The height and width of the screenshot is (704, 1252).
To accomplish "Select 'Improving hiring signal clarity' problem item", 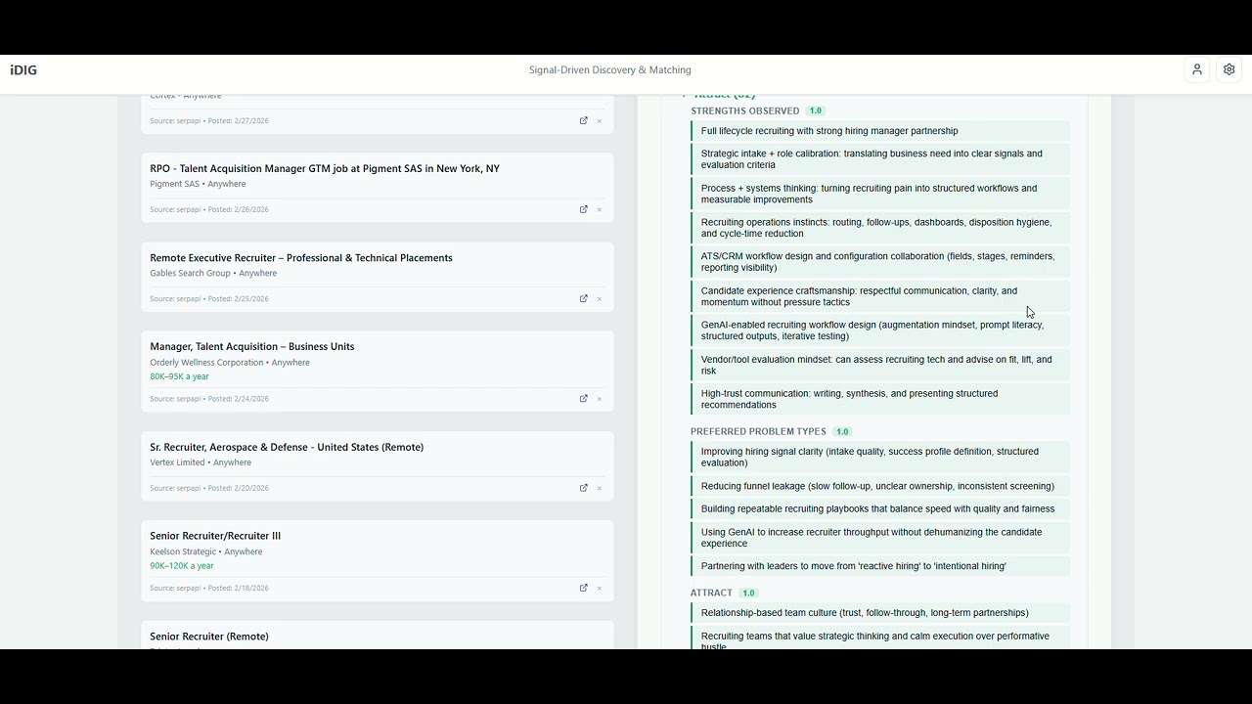I will coord(880,458).
